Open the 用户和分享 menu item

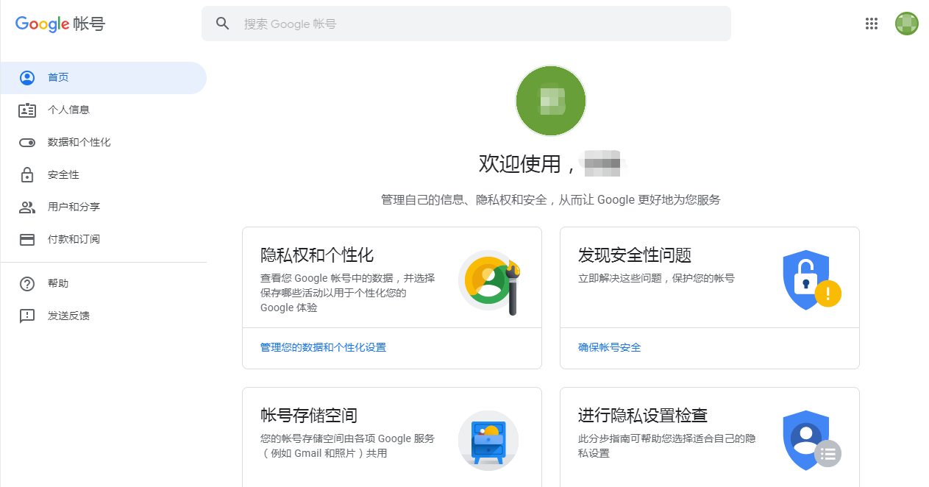103,207
